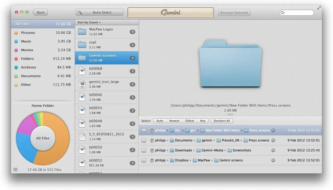Click home icon in Presskit_EN row
This screenshot has width=333, height=190.
[x=152, y=140]
